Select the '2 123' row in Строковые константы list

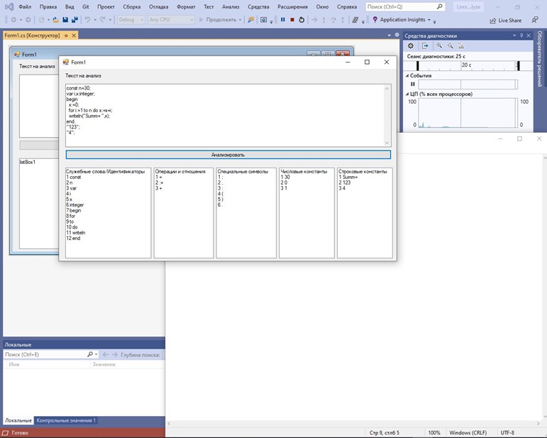pyautogui.click(x=365, y=182)
